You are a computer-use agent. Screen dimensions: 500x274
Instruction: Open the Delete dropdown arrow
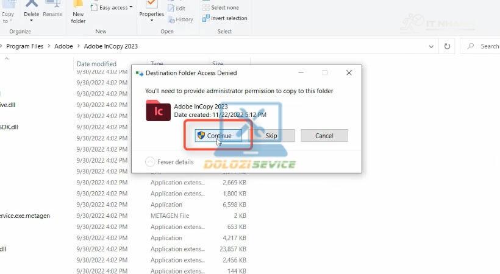(x=31, y=21)
